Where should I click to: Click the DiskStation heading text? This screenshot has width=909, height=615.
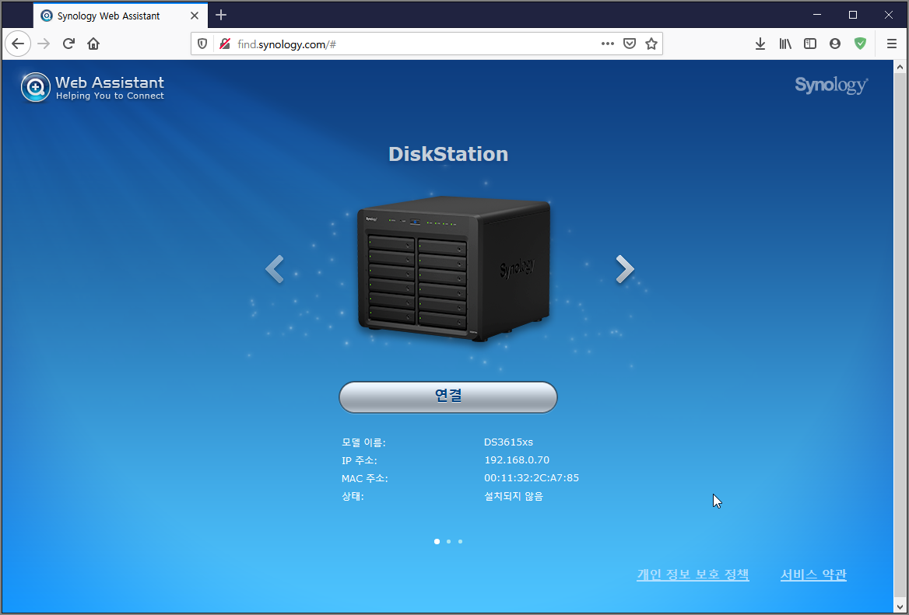click(x=448, y=154)
